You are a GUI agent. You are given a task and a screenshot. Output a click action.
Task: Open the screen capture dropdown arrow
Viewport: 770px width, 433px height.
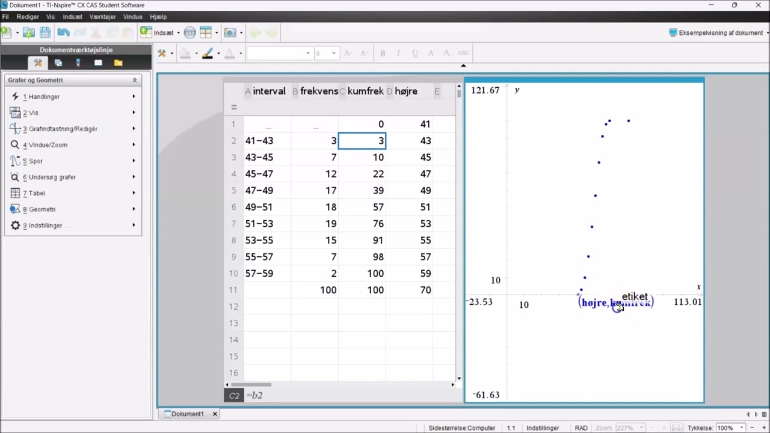(x=241, y=33)
